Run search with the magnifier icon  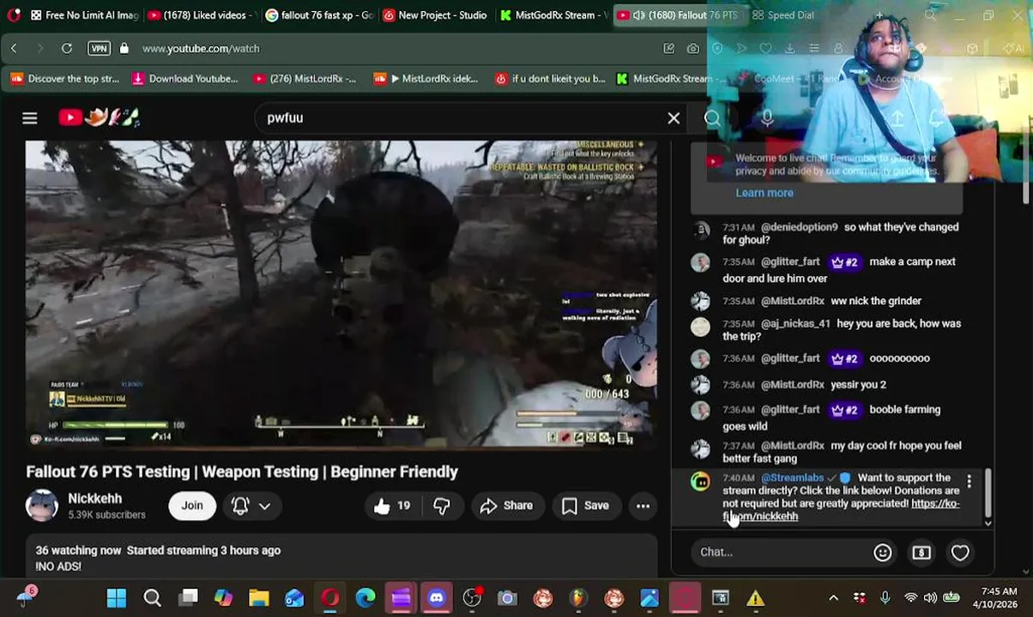click(x=712, y=118)
